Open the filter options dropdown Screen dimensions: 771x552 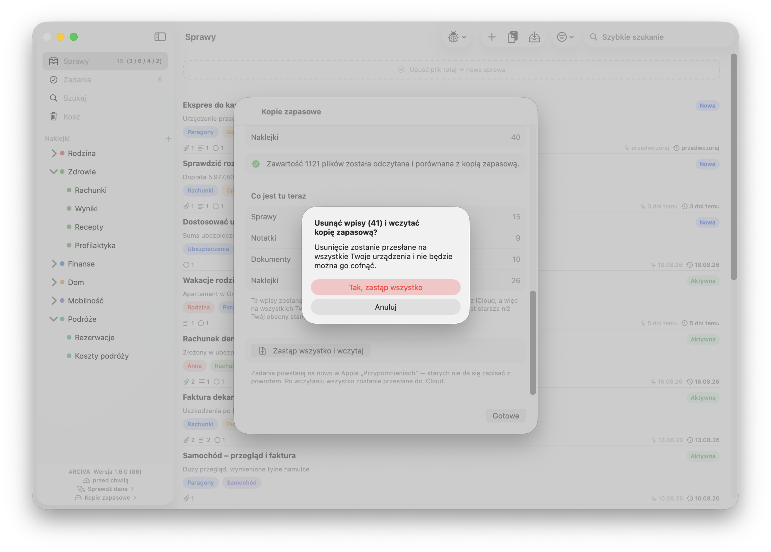[x=565, y=37]
